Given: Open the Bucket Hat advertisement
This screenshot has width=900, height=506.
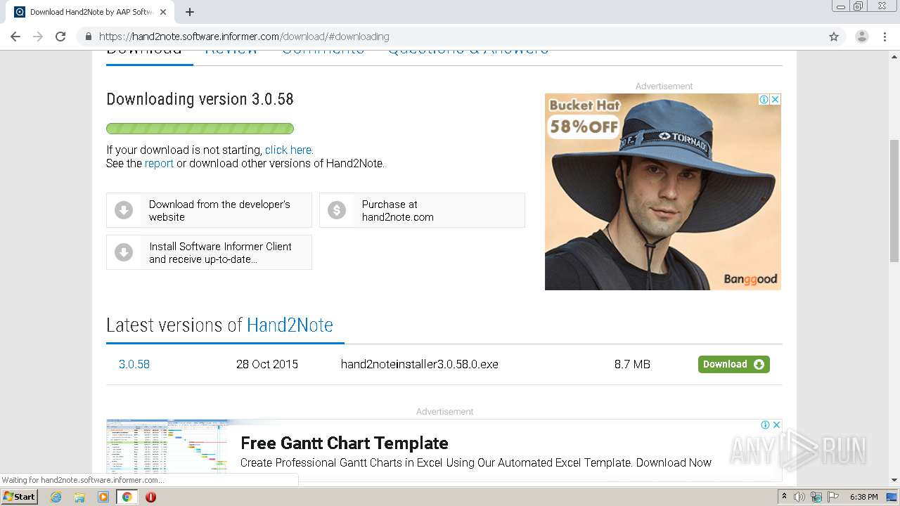Looking at the screenshot, I should tap(662, 192).
